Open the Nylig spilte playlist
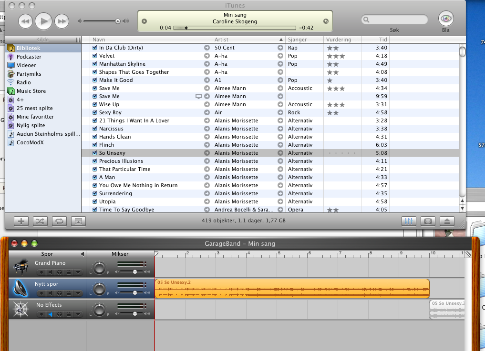This screenshot has height=351, width=485. pos(43,125)
